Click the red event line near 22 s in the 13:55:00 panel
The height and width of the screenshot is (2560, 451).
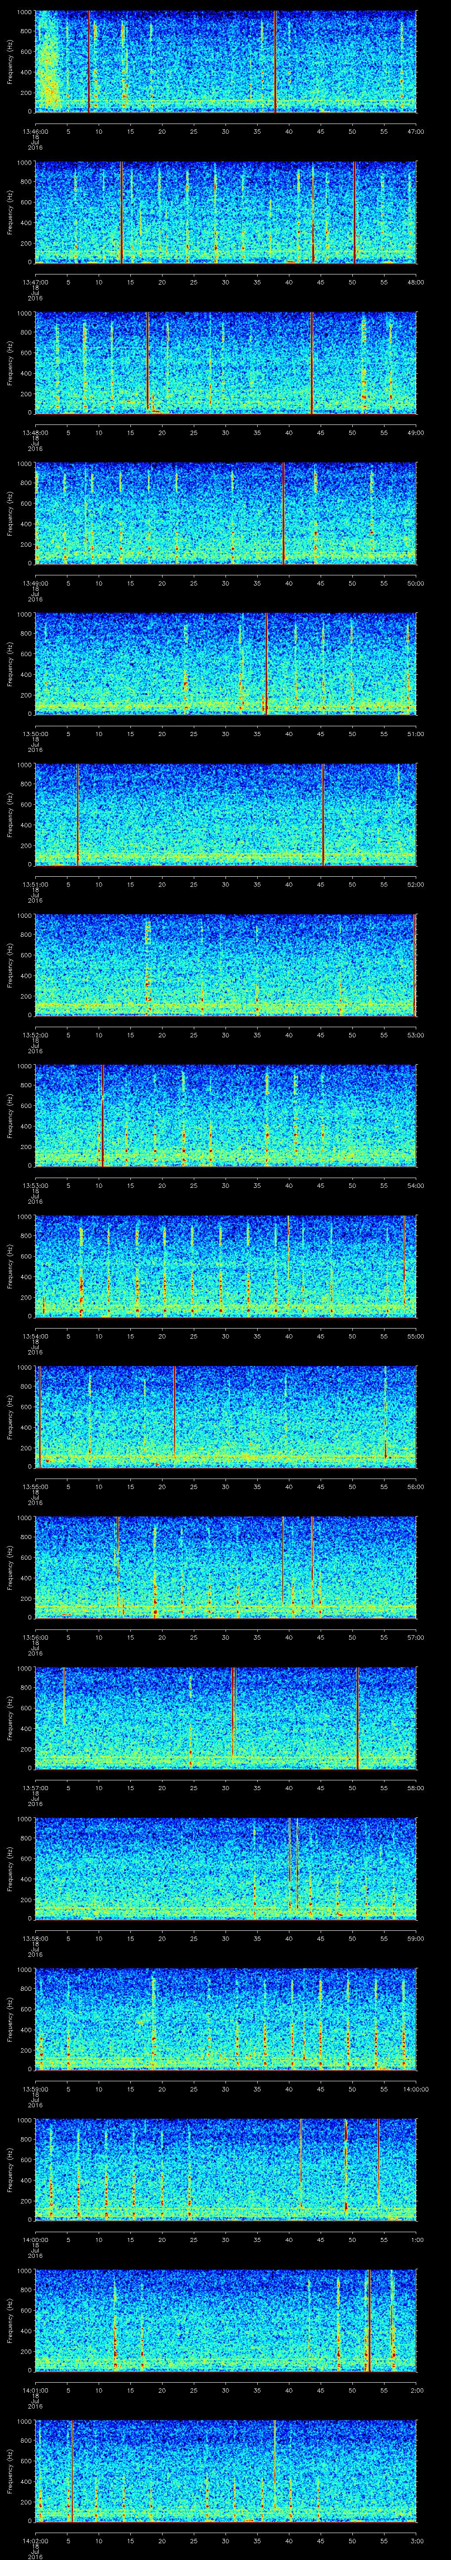click(x=174, y=1411)
